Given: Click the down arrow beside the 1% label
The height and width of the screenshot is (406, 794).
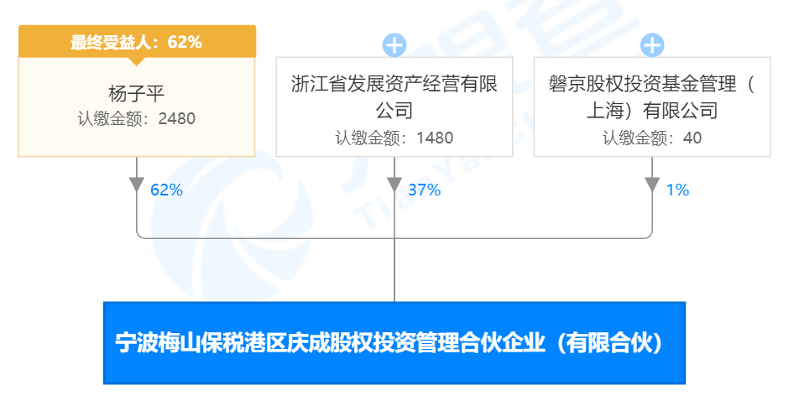Looking at the screenshot, I should click(x=652, y=185).
